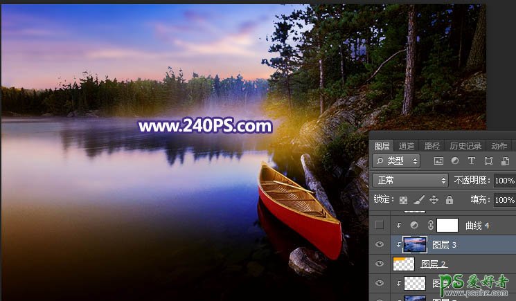
Task: Click the type layer filter icon
Action: tap(472, 161)
